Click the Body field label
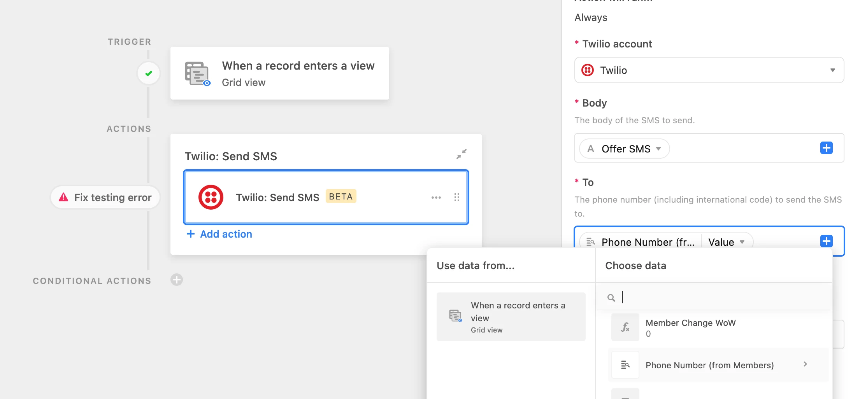 594,103
